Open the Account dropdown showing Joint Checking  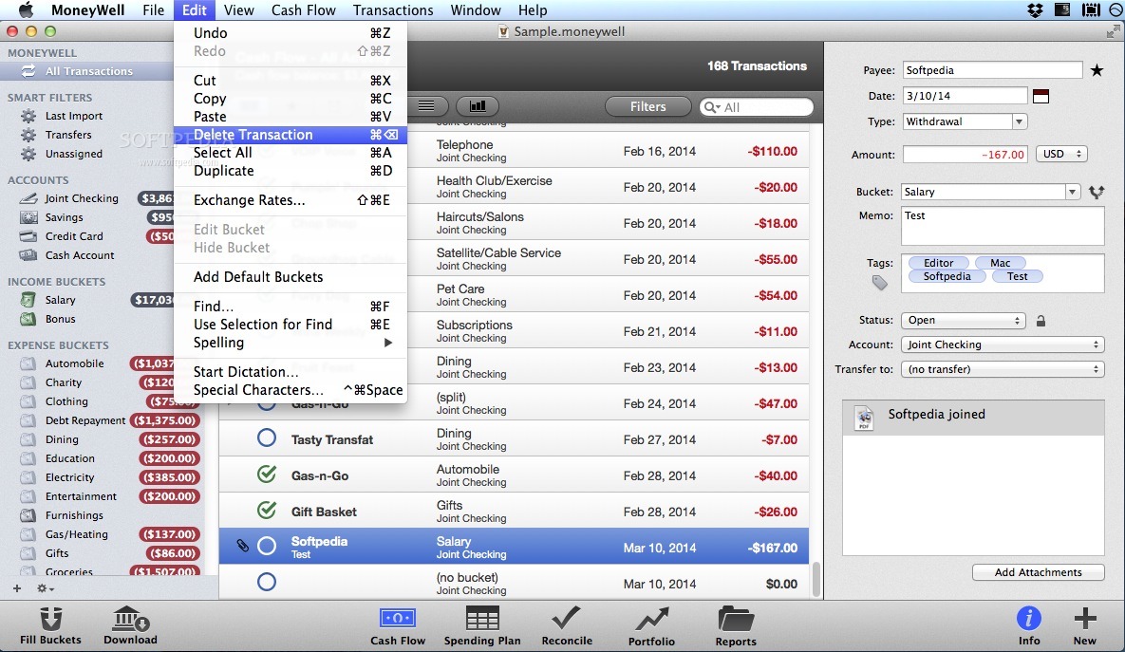click(x=1003, y=345)
